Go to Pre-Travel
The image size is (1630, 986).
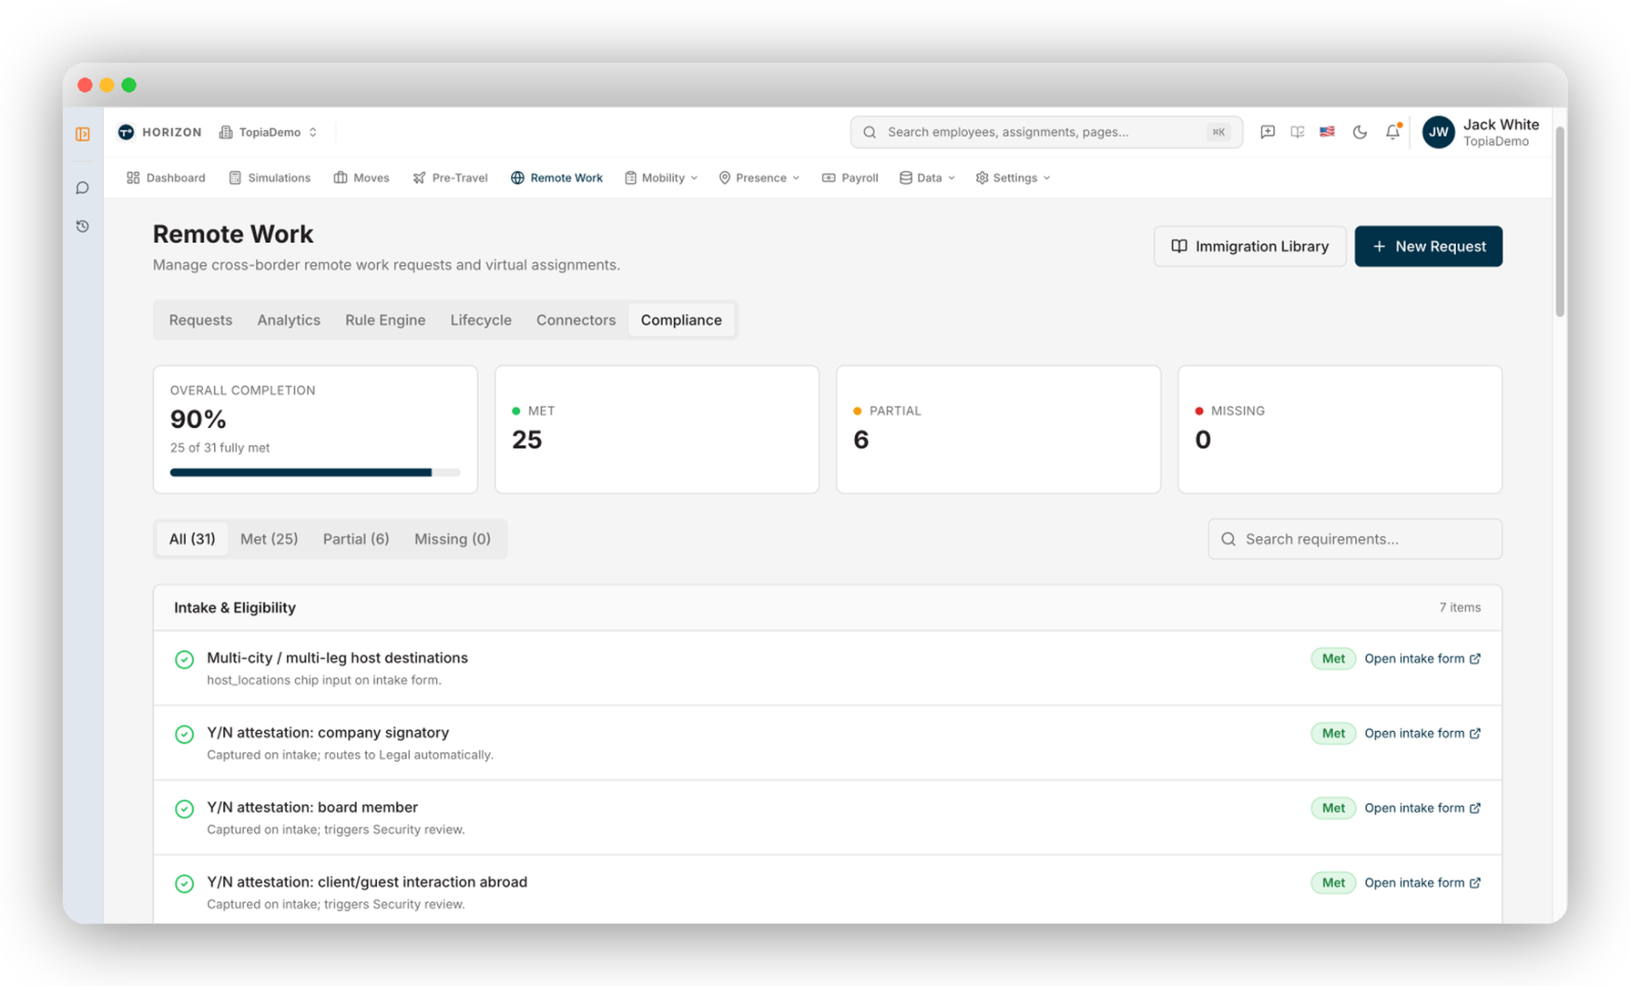(x=451, y=177)
